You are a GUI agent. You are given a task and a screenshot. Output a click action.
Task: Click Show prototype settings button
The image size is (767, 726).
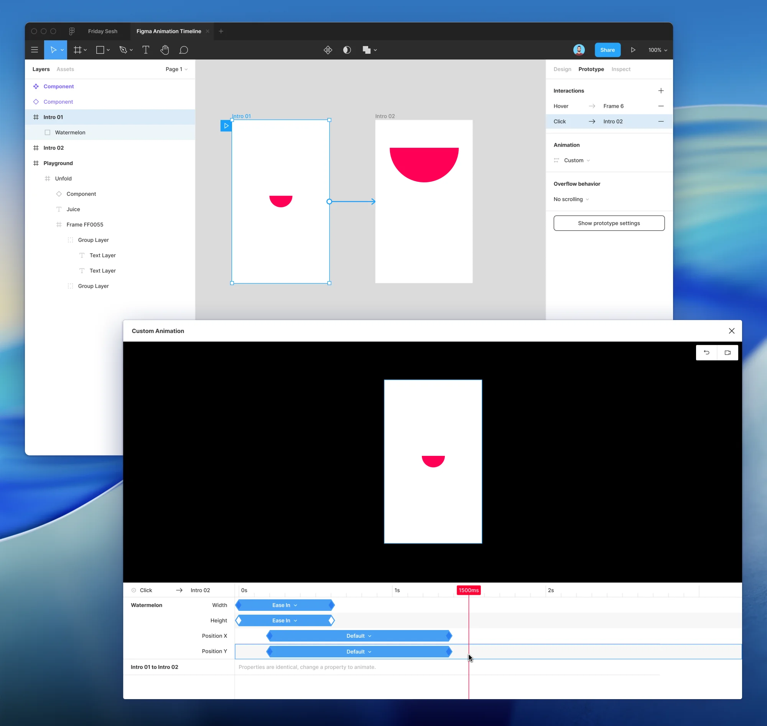click(x=609, y=223)
